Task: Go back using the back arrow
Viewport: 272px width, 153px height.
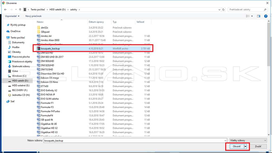Action: (x=5, y=10)
